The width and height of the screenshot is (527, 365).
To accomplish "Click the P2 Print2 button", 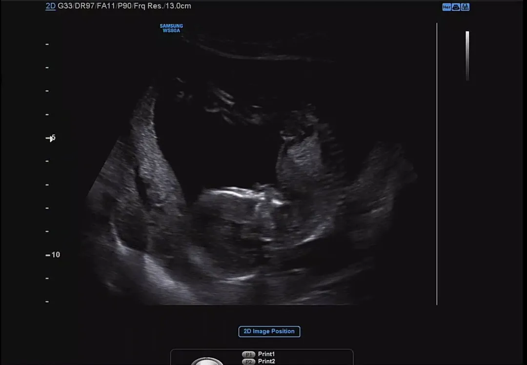I will coord(249,362).
